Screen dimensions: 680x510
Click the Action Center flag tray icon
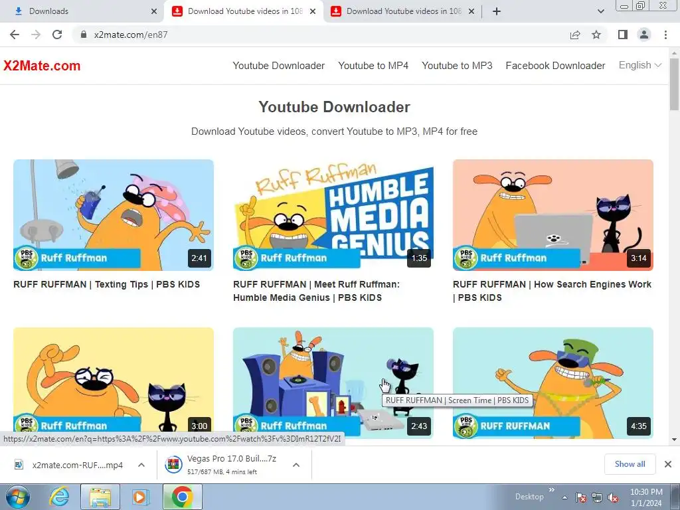[581, 498]
